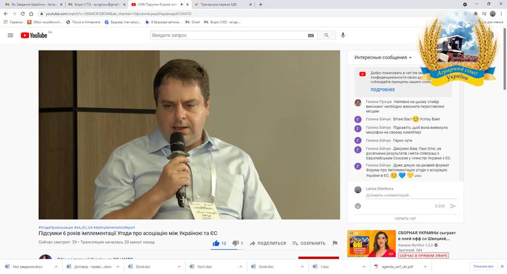This screenshot has width=507, height=274.
Task: Click Галина Проців avatar in chat
Action: coord(357,102)
